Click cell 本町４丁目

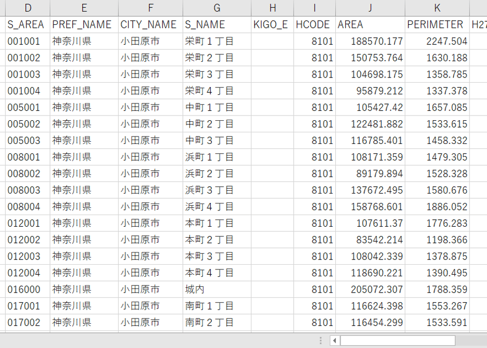point(217,273)
